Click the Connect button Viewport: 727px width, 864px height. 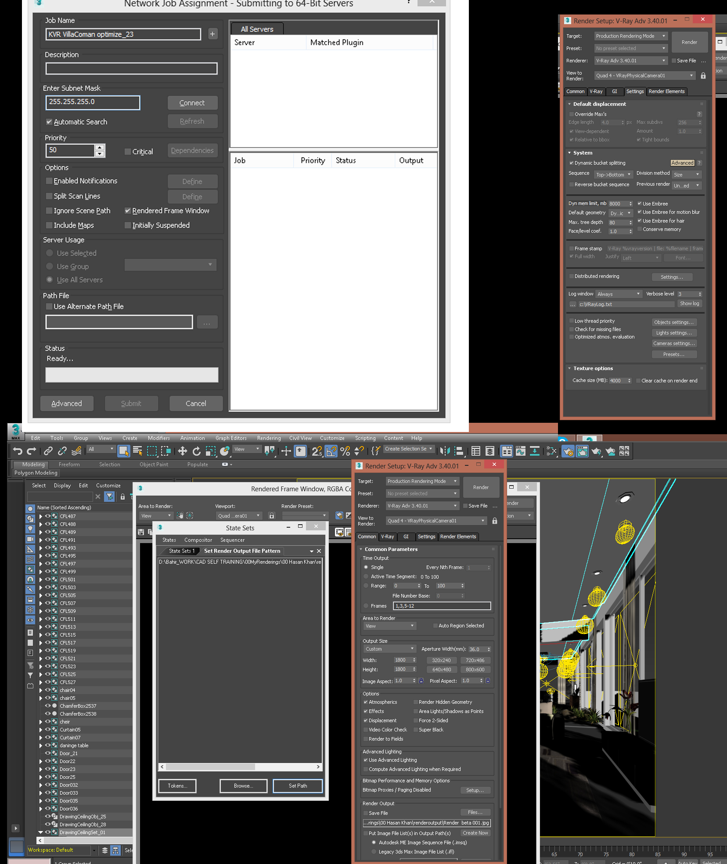(x=192, y=103)
